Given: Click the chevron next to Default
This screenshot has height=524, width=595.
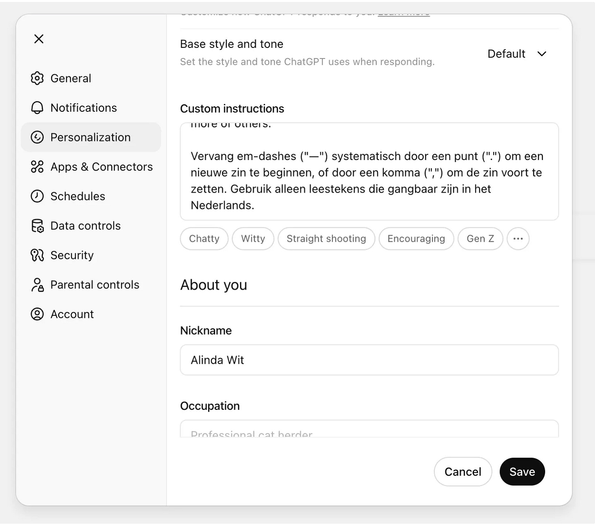Looking at the screenshot, I should pos(542,54).
